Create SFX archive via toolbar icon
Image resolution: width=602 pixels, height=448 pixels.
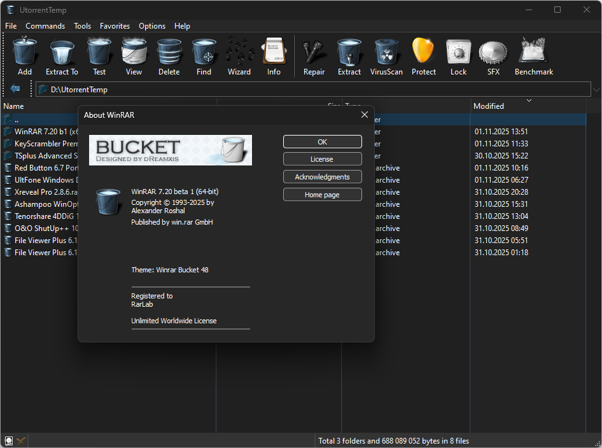pyautogui.click(x=493, y=56)
